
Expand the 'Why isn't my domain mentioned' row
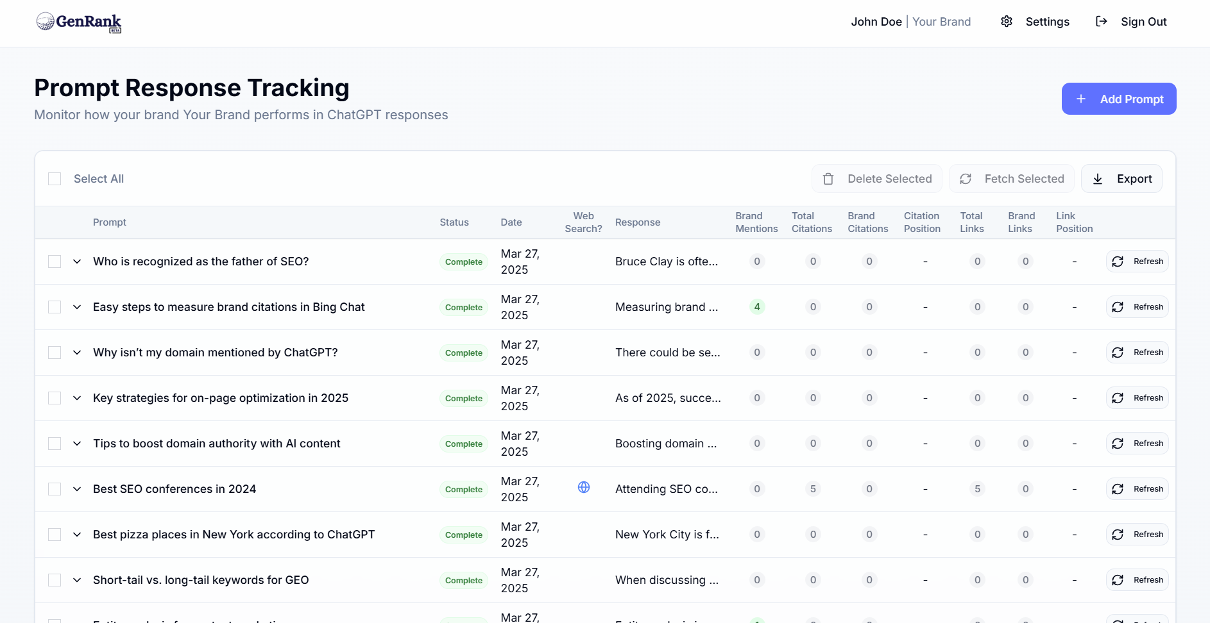[77, 353]
